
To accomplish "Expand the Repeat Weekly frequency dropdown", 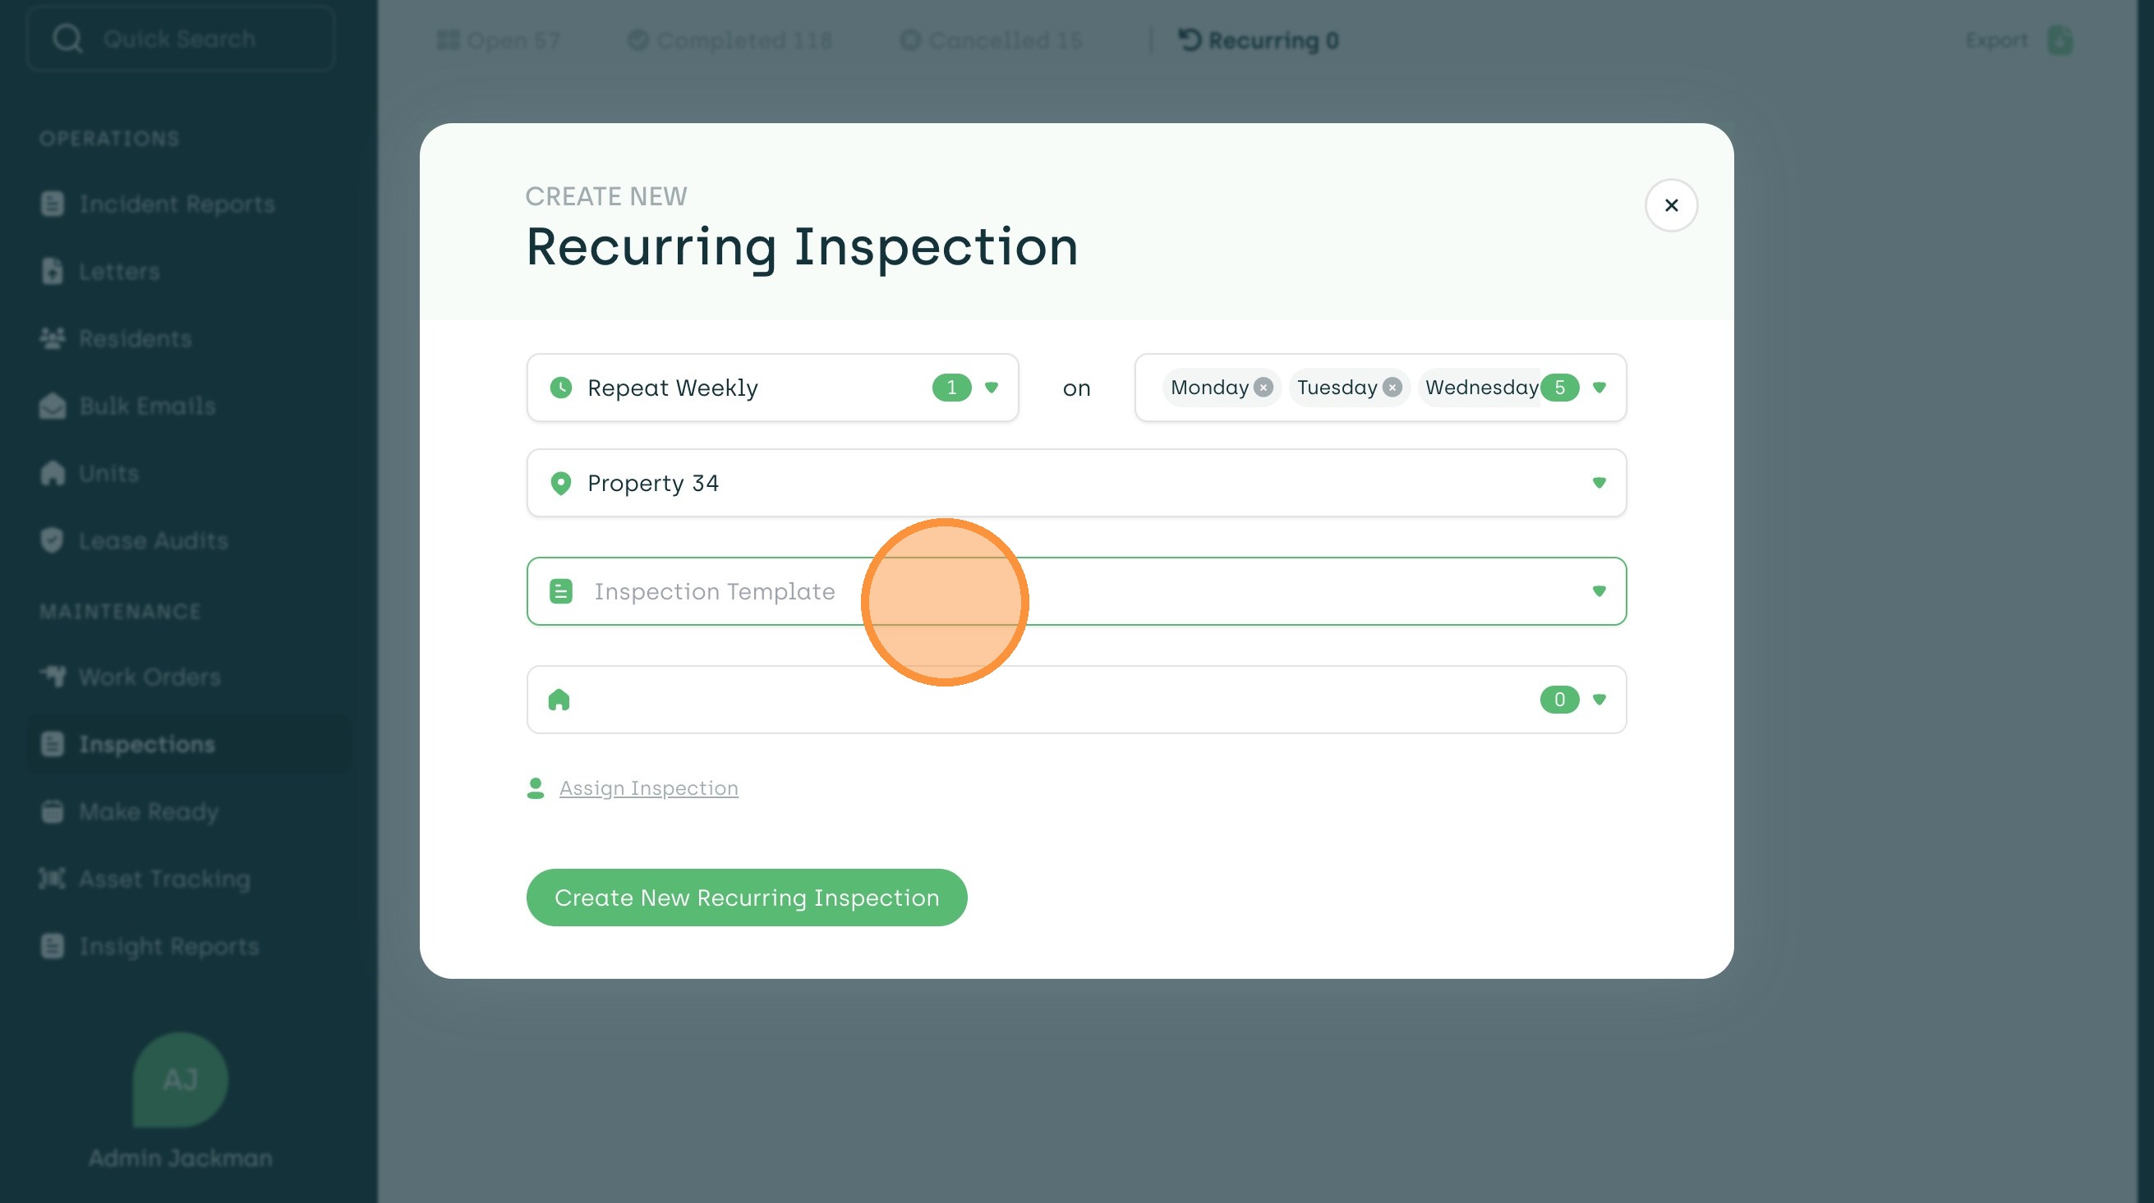I will (992, 387).
